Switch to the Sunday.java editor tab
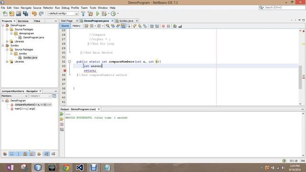 click(x=126, y=21)
